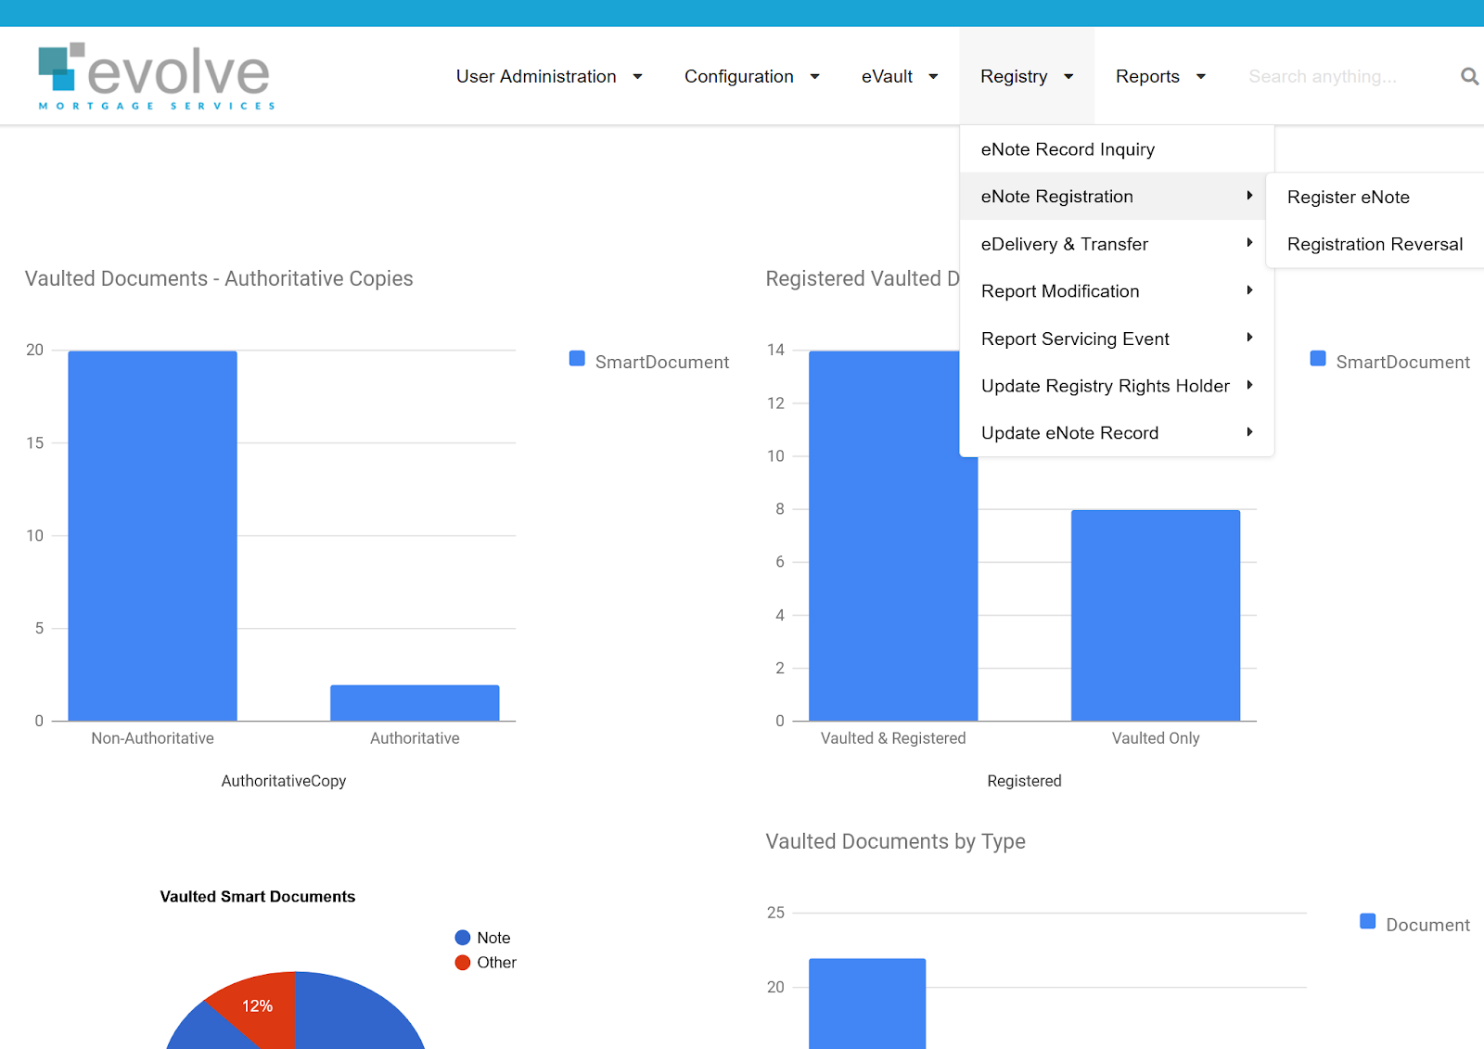Open the eVault menu
This screenshot has width=1484, height=1049.
coord(900,76)
